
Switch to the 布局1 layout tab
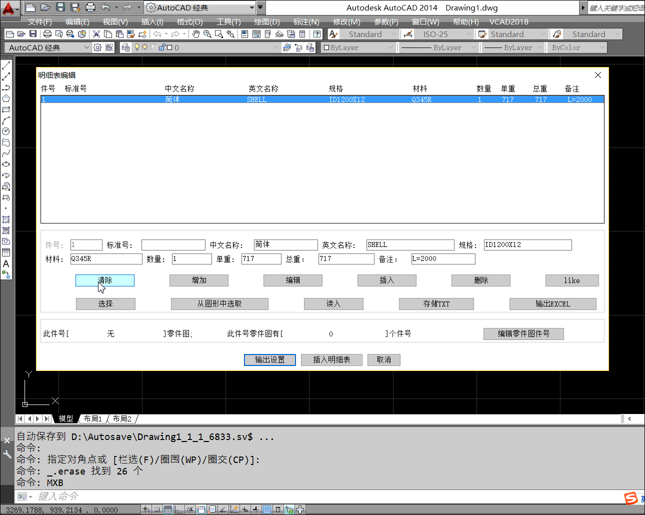[93, 418]
